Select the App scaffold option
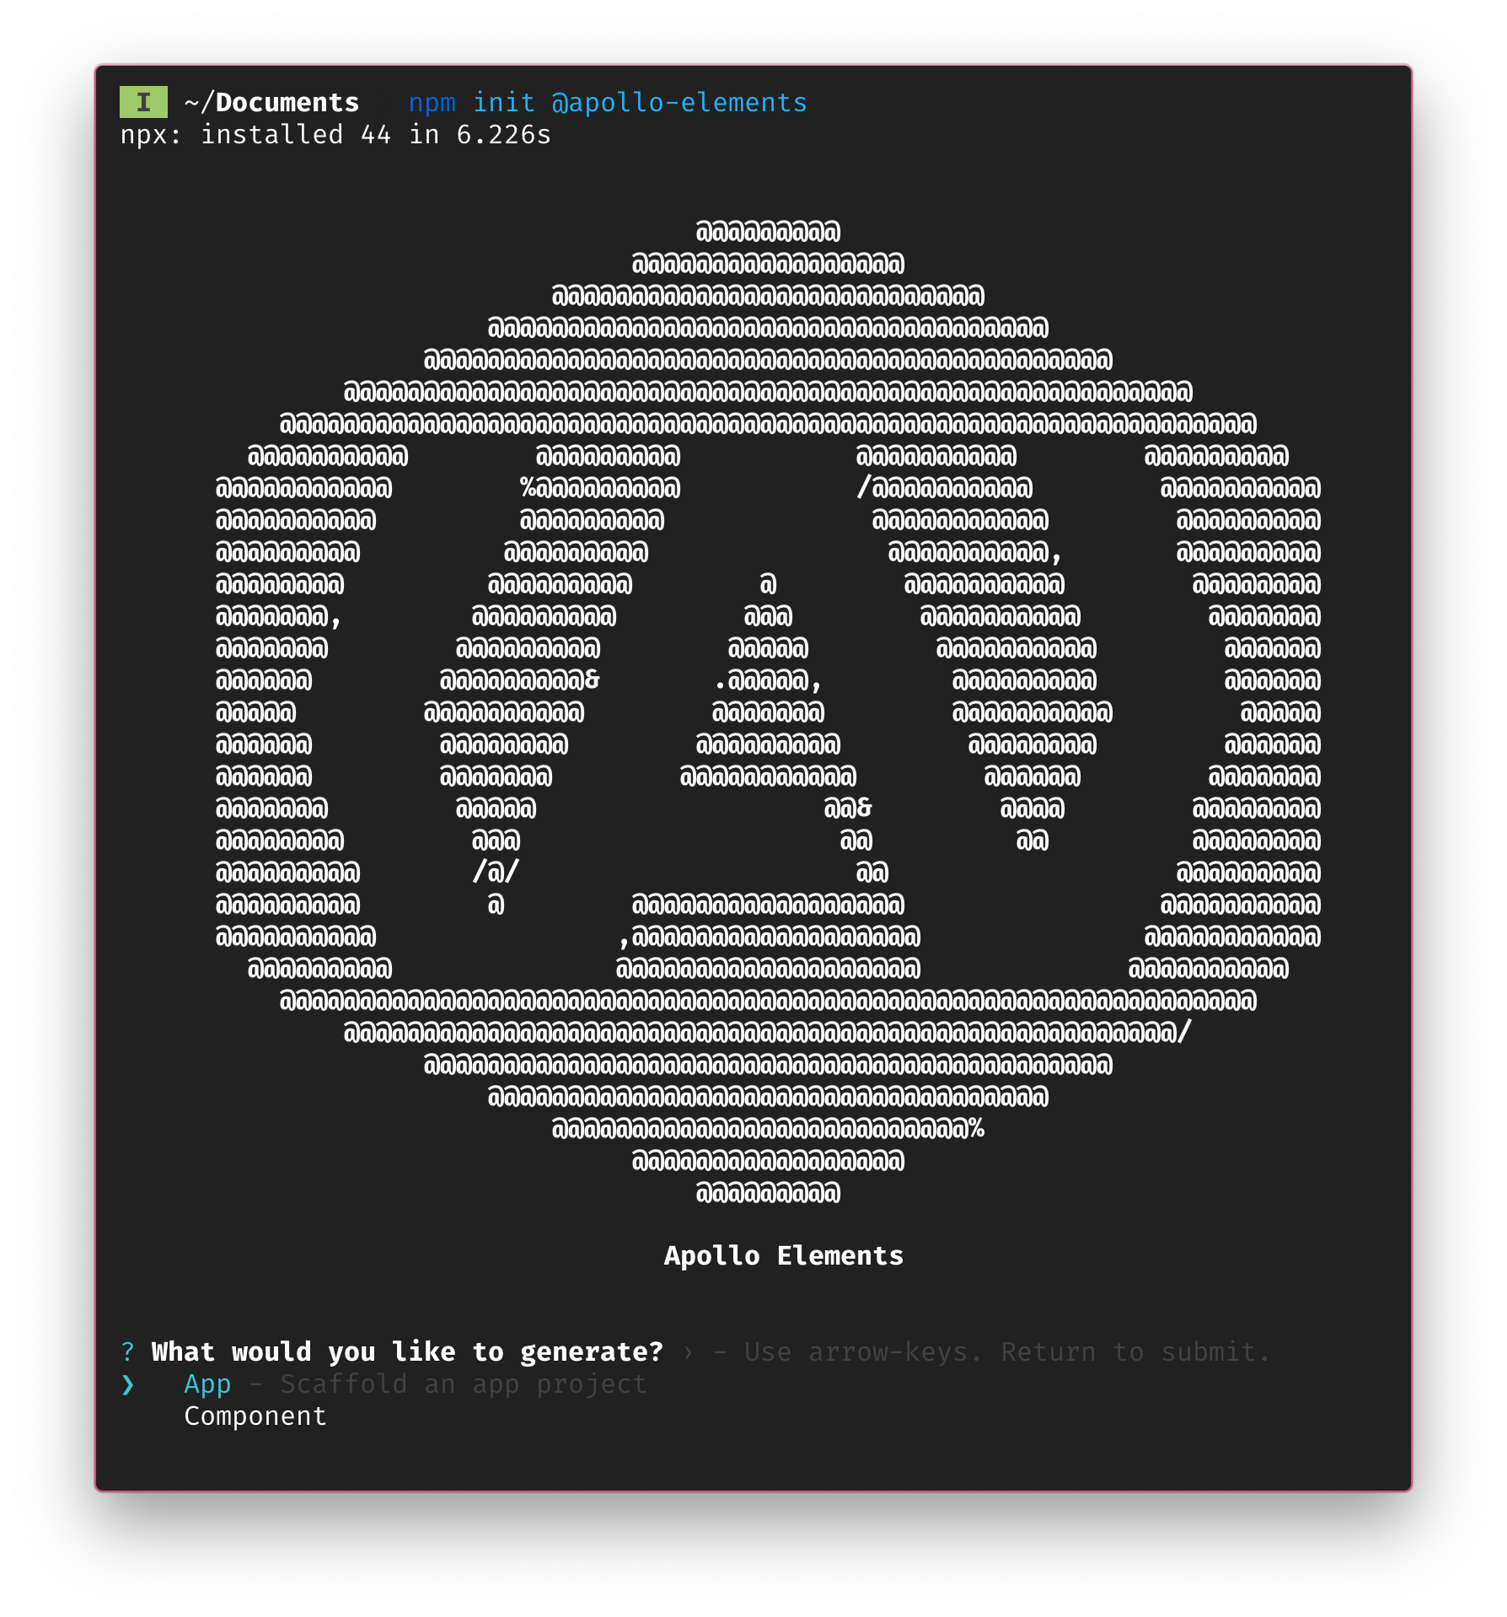Viewport: 1507px width, 1617px height. 207,1384
